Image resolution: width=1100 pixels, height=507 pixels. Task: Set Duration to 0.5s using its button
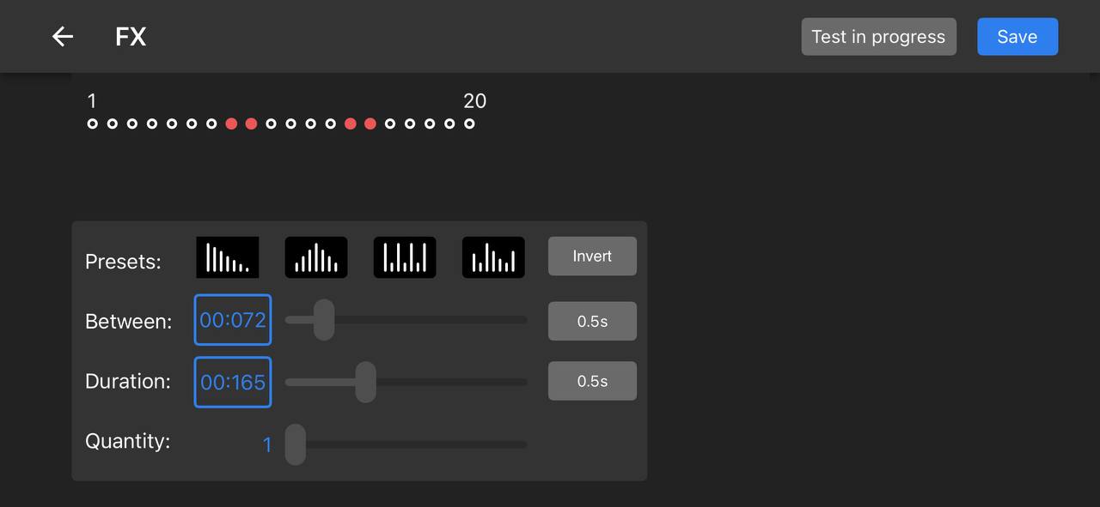592,381
